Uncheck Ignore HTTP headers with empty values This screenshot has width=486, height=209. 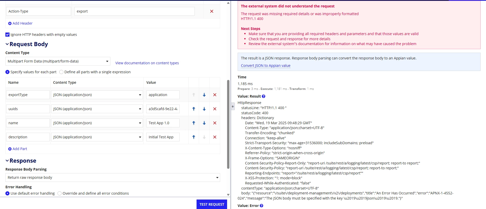(x=7, y=35)
